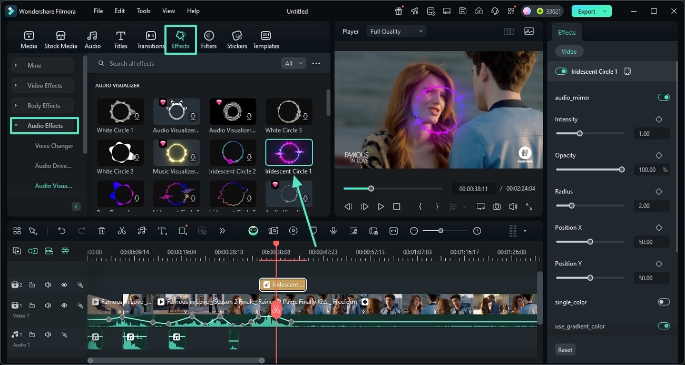Open the All filter dropdown

pyautogui.click(x=294, y=63)
